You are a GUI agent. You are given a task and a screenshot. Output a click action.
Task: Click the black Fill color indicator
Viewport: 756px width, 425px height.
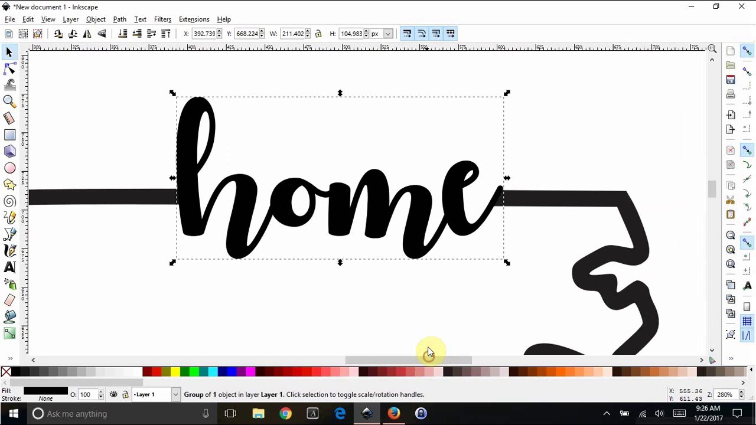coord(45,391)
